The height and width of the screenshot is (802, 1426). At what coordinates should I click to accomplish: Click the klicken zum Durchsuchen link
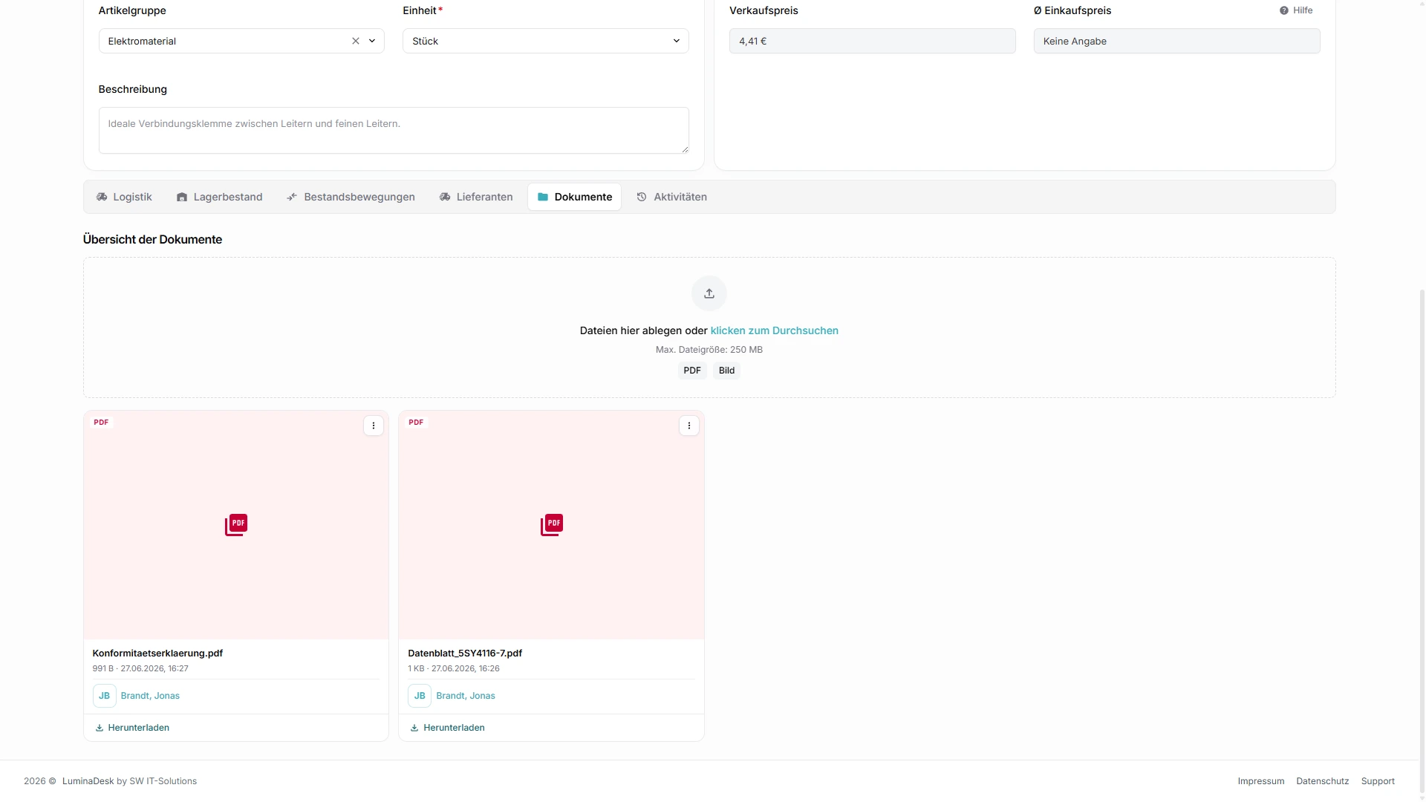coord(774,330)
